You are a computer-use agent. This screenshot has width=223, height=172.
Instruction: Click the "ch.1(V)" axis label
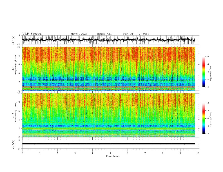click(x=14, y=40)
